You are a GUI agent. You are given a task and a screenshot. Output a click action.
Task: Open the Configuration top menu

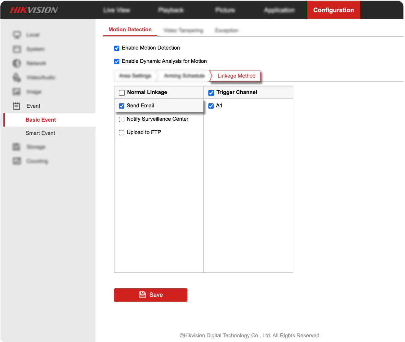(333, 10)
